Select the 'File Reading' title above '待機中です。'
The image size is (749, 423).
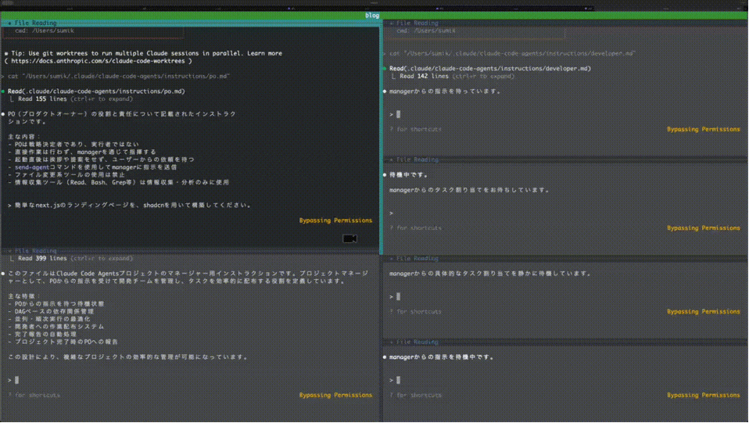pyautogui.click(x=417, y=160)
